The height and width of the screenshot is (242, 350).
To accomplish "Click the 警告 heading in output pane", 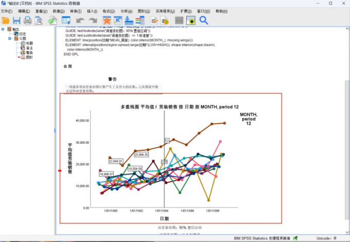I will click(x=113, y=79).
